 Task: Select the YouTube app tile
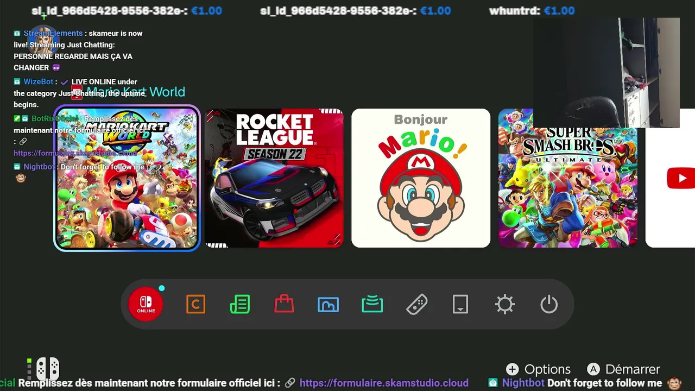coord(670,178)
